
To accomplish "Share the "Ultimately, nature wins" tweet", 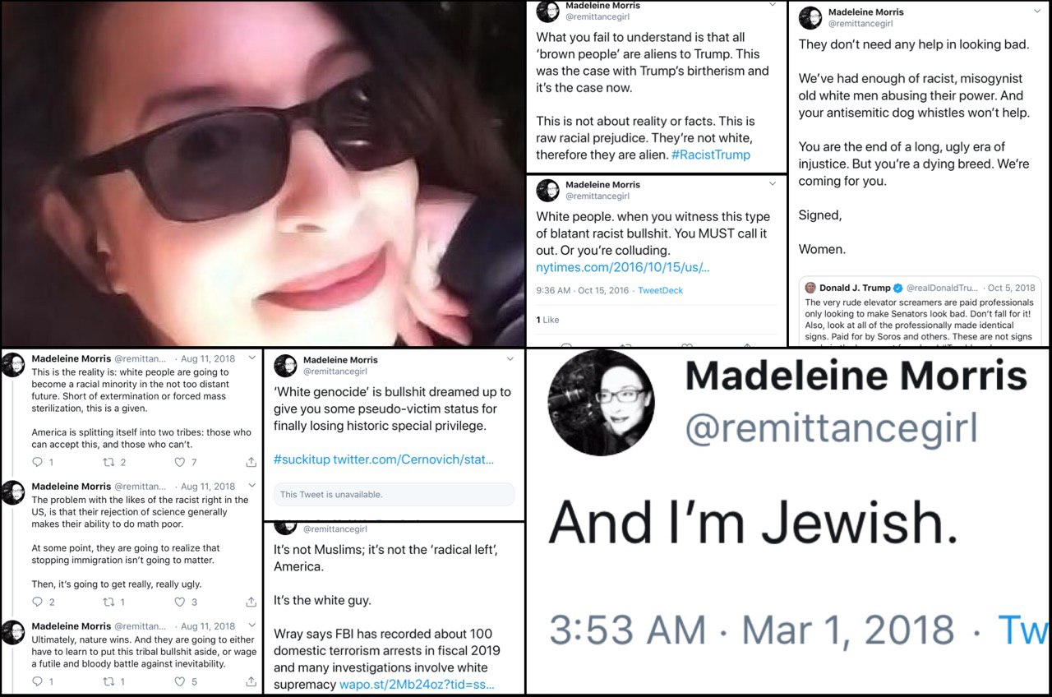I will point(251,681).
